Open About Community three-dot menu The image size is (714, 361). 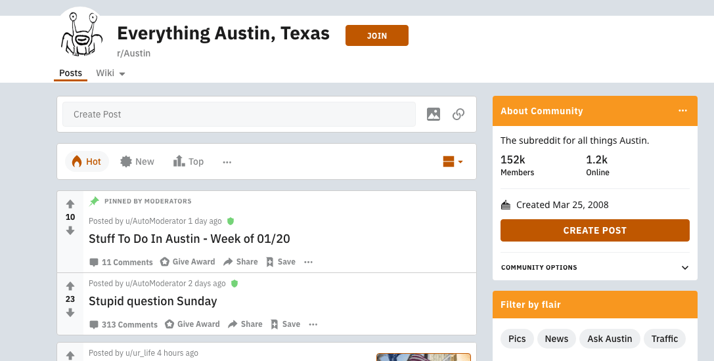[683, 111]
